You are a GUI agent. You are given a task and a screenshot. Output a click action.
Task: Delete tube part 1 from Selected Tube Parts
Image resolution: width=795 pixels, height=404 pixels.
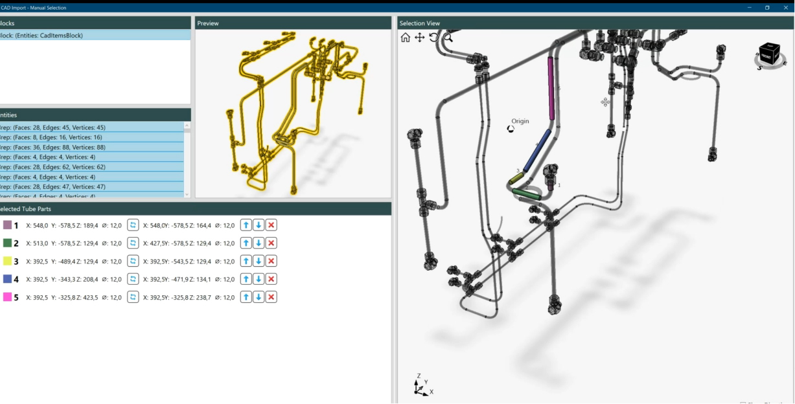tap(271, 225)
